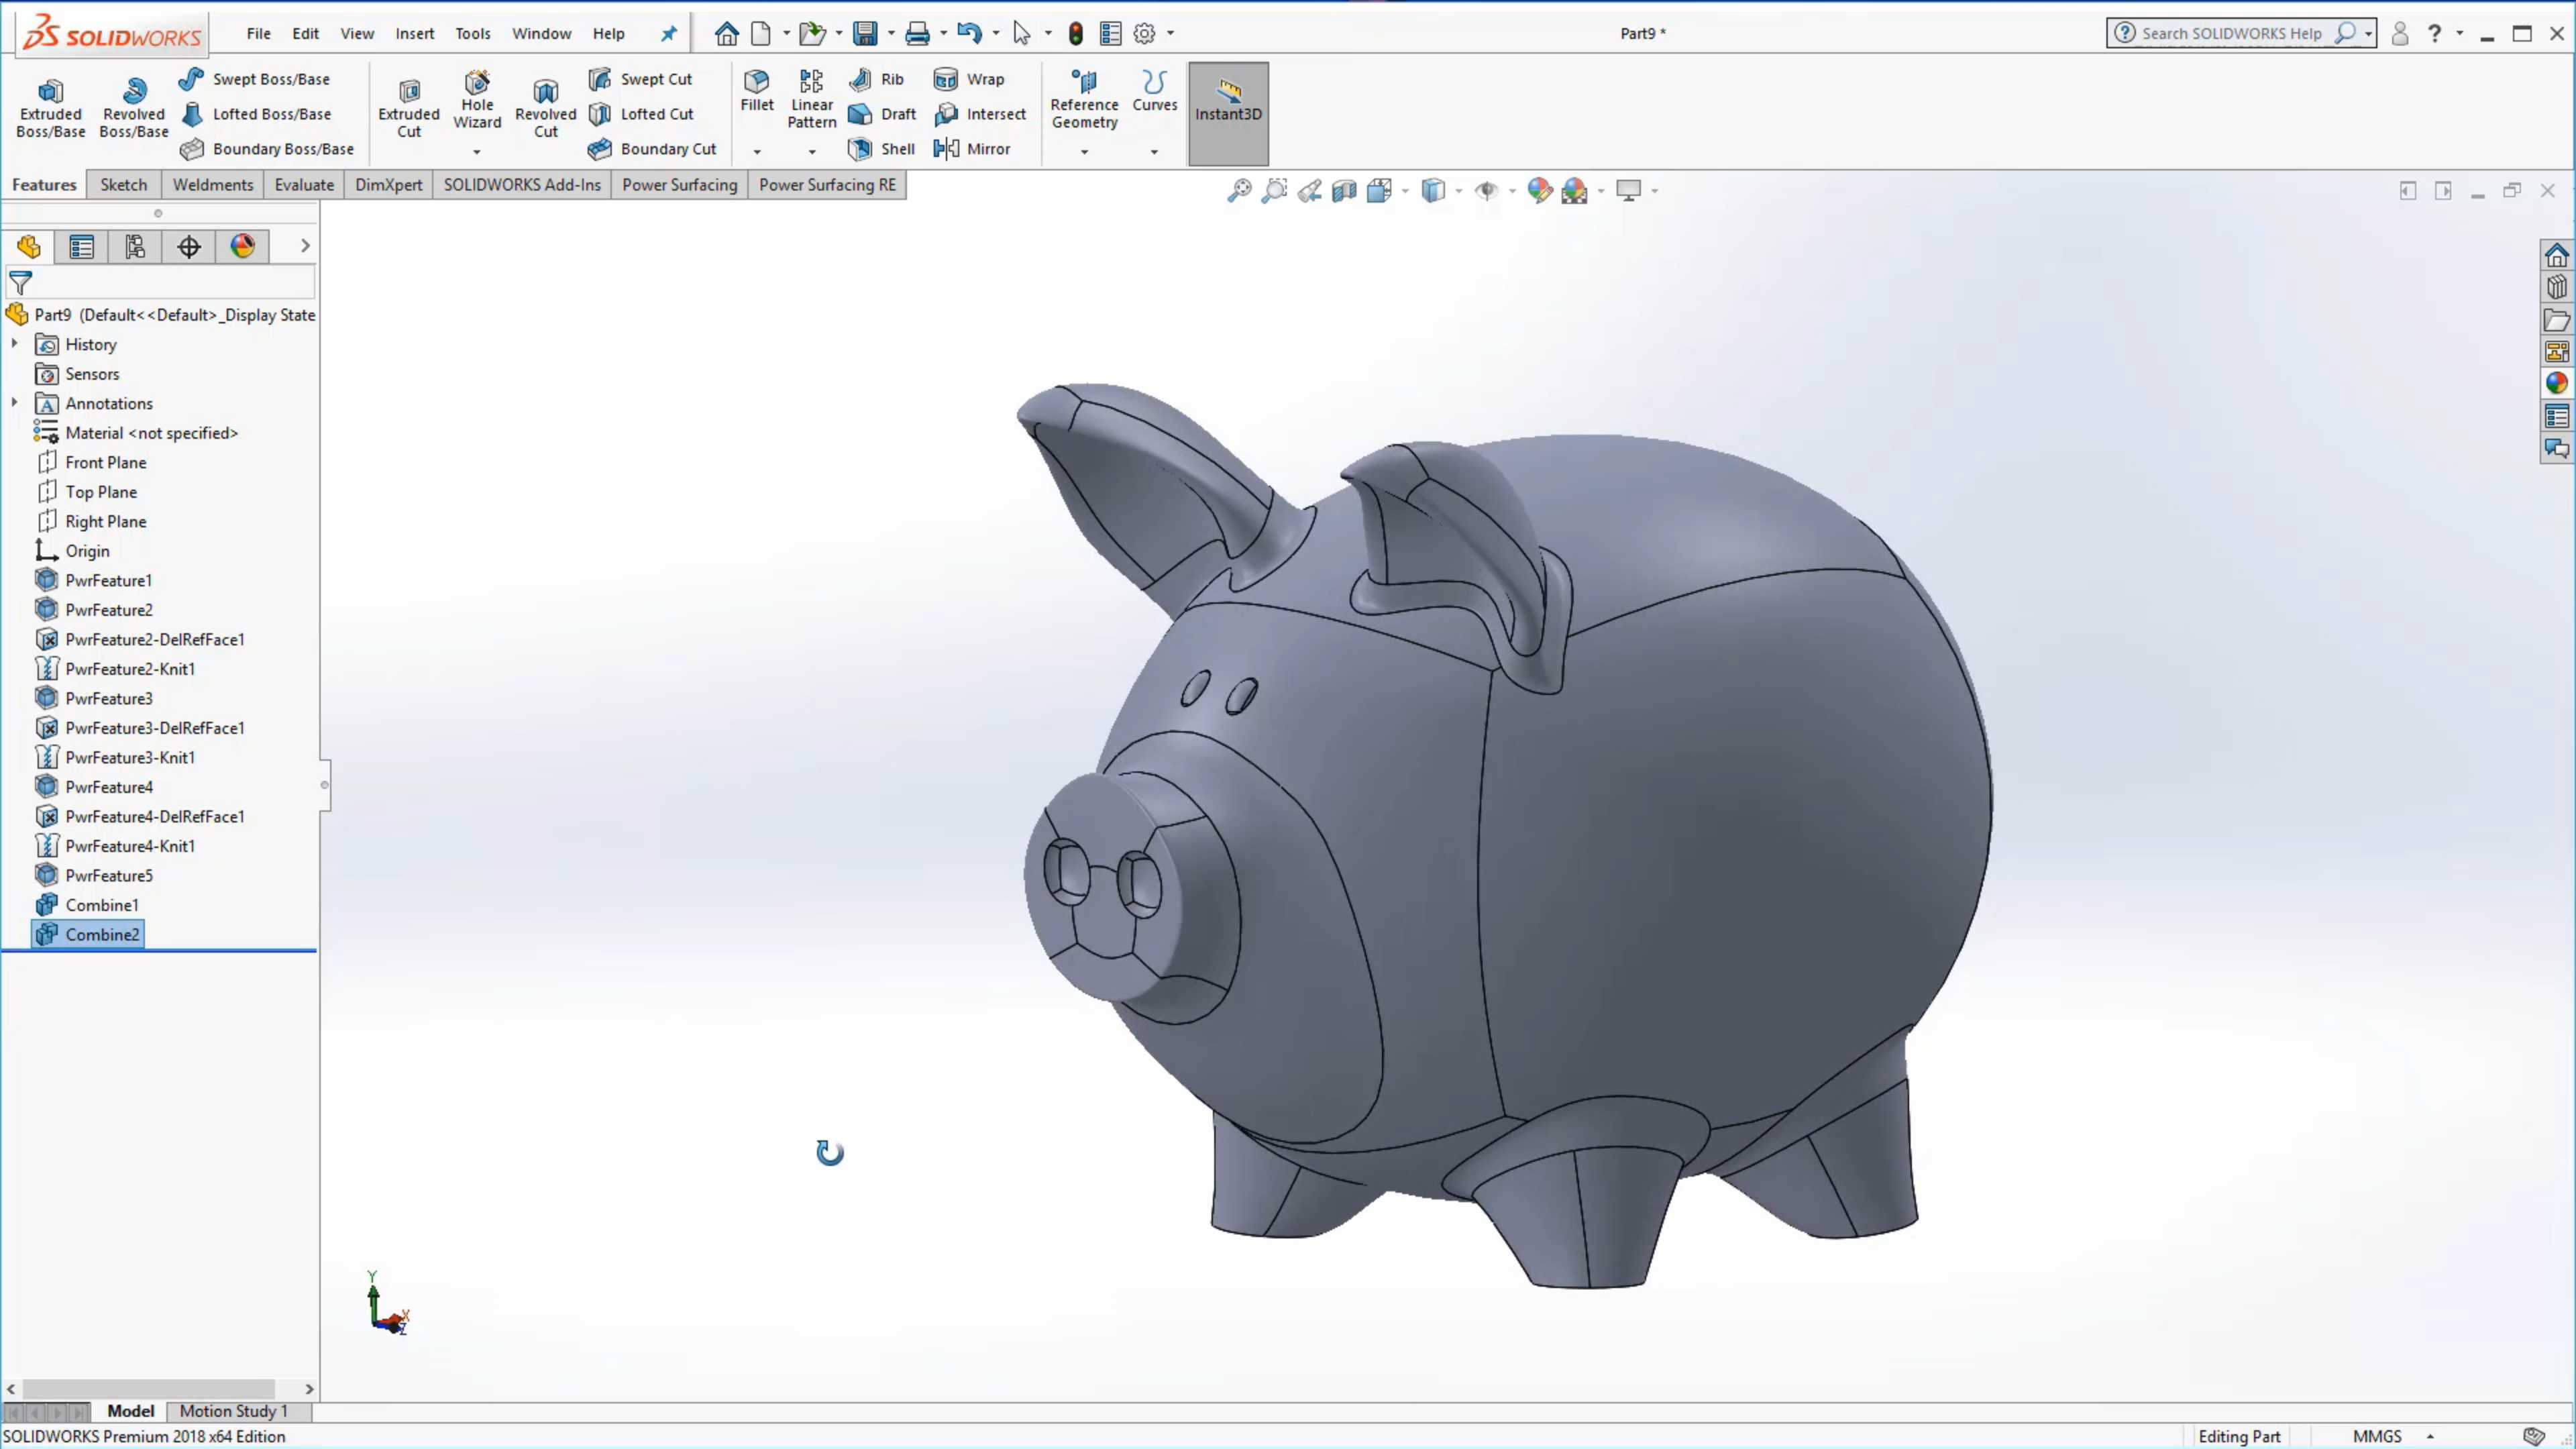Click the feature tree filter field

click(x=160, y=283)
